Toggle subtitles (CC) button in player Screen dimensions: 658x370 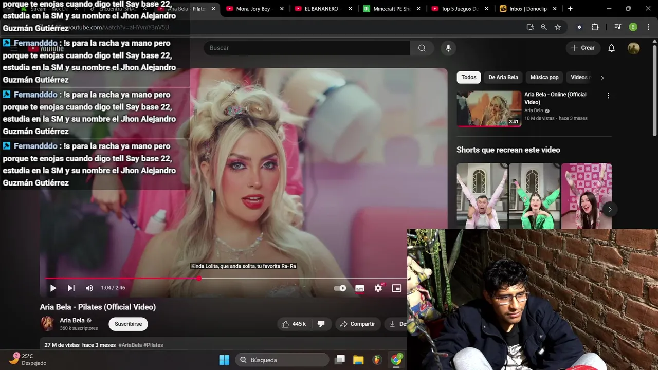360,288
